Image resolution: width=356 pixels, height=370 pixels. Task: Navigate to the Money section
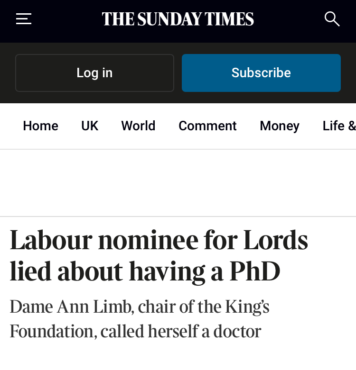(x=280, y=126)
